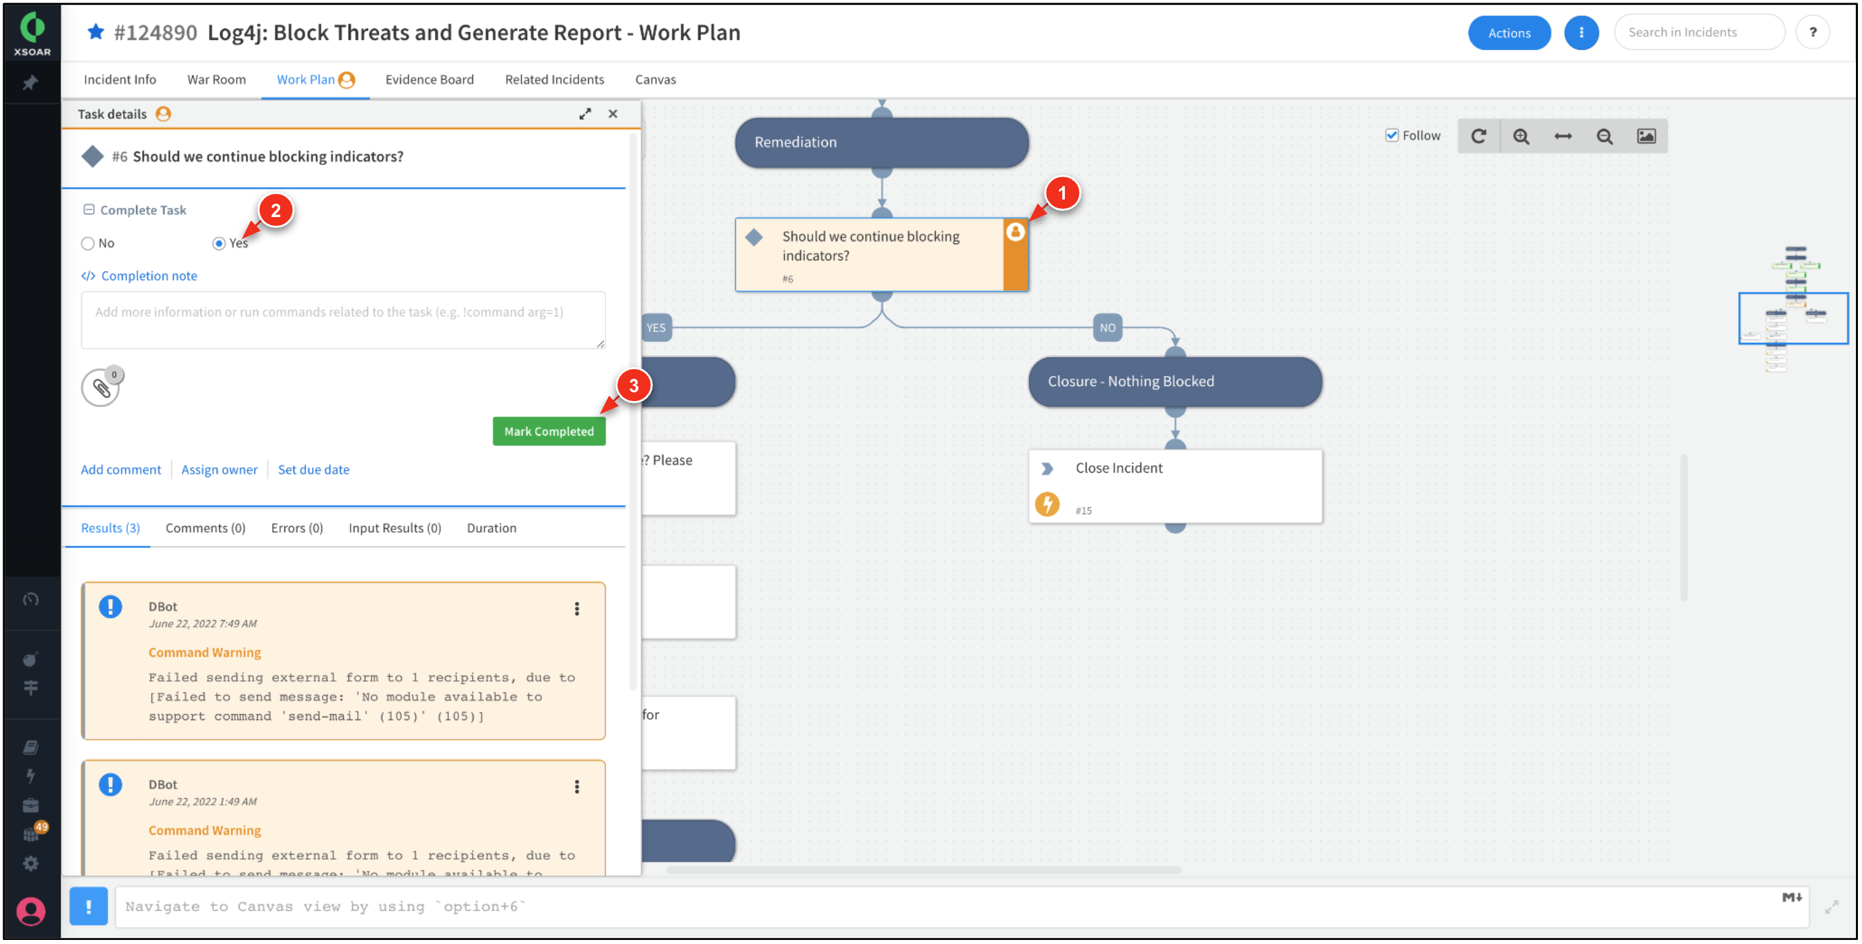Click the Add comment link
Image resolution: width=1862 pixels, height=944 pixels.
(x=120, y=469)
